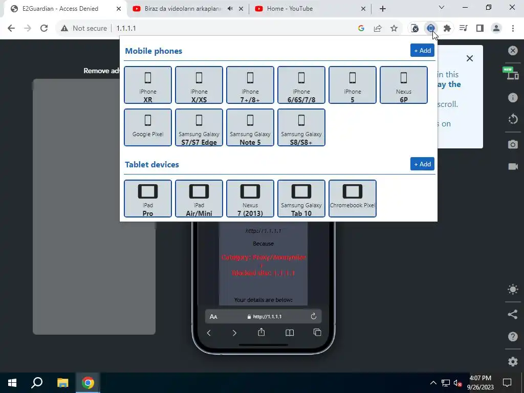Show simulator info icon
The width and height of the screenshot is (524, 393).
point(513,97)
